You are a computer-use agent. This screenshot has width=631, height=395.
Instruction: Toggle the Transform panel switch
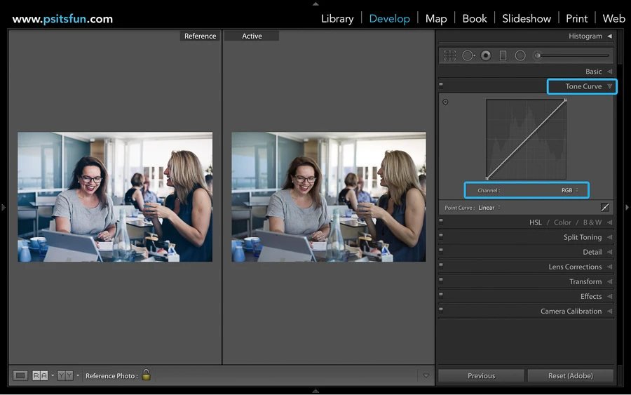[x=441, y=280]
